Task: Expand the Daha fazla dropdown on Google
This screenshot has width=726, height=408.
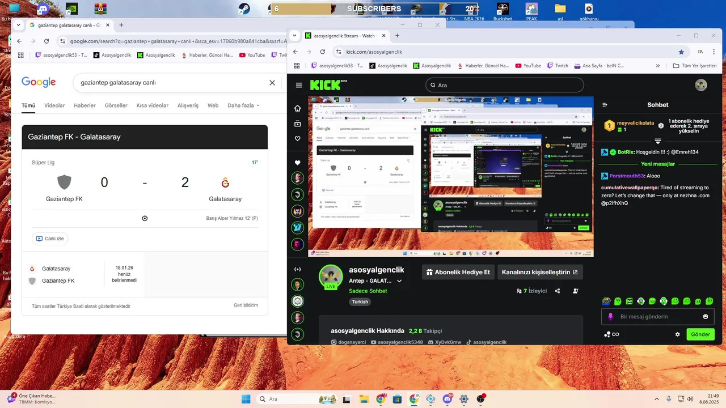Action: pos(243,105)
